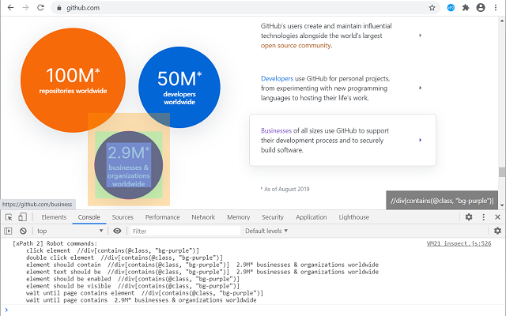The width and height of the screenshot is (506, 316).
Task: Activate the DevTools inspect element picker
Action: point(9,217)
